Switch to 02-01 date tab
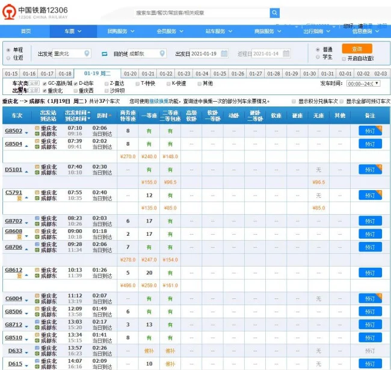Image resolution: width=391 pixels, height=370 pixels. pyautogui.click(x=345, y=74)
